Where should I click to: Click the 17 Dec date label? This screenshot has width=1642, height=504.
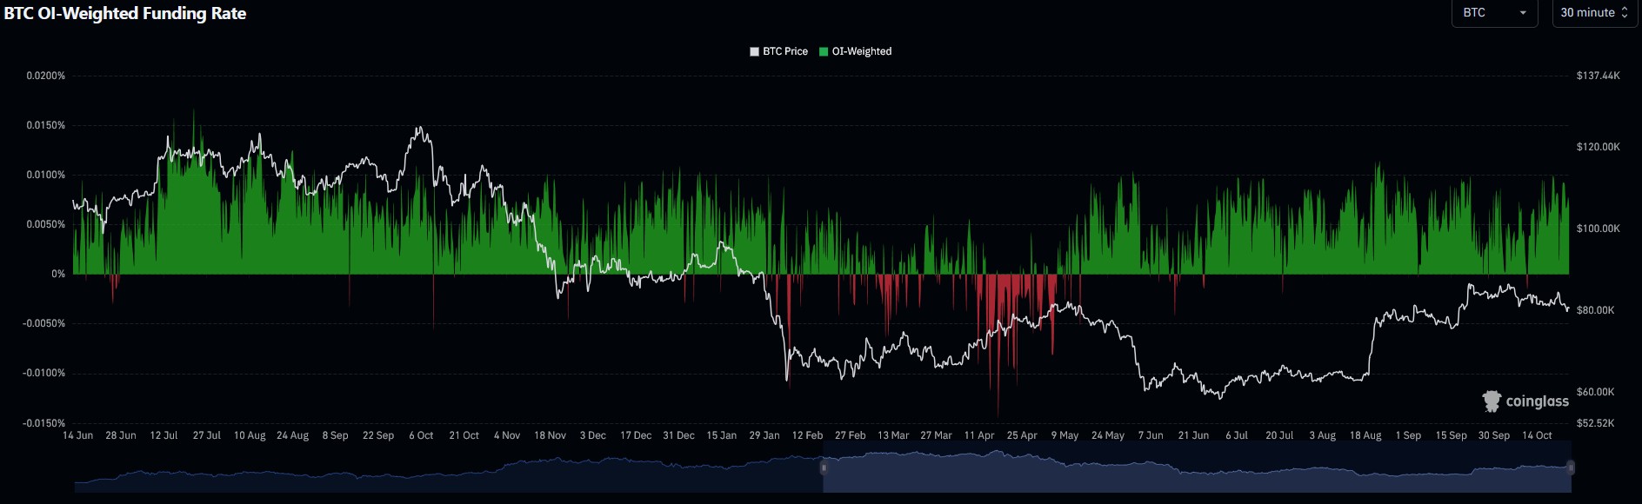[636, 435]
